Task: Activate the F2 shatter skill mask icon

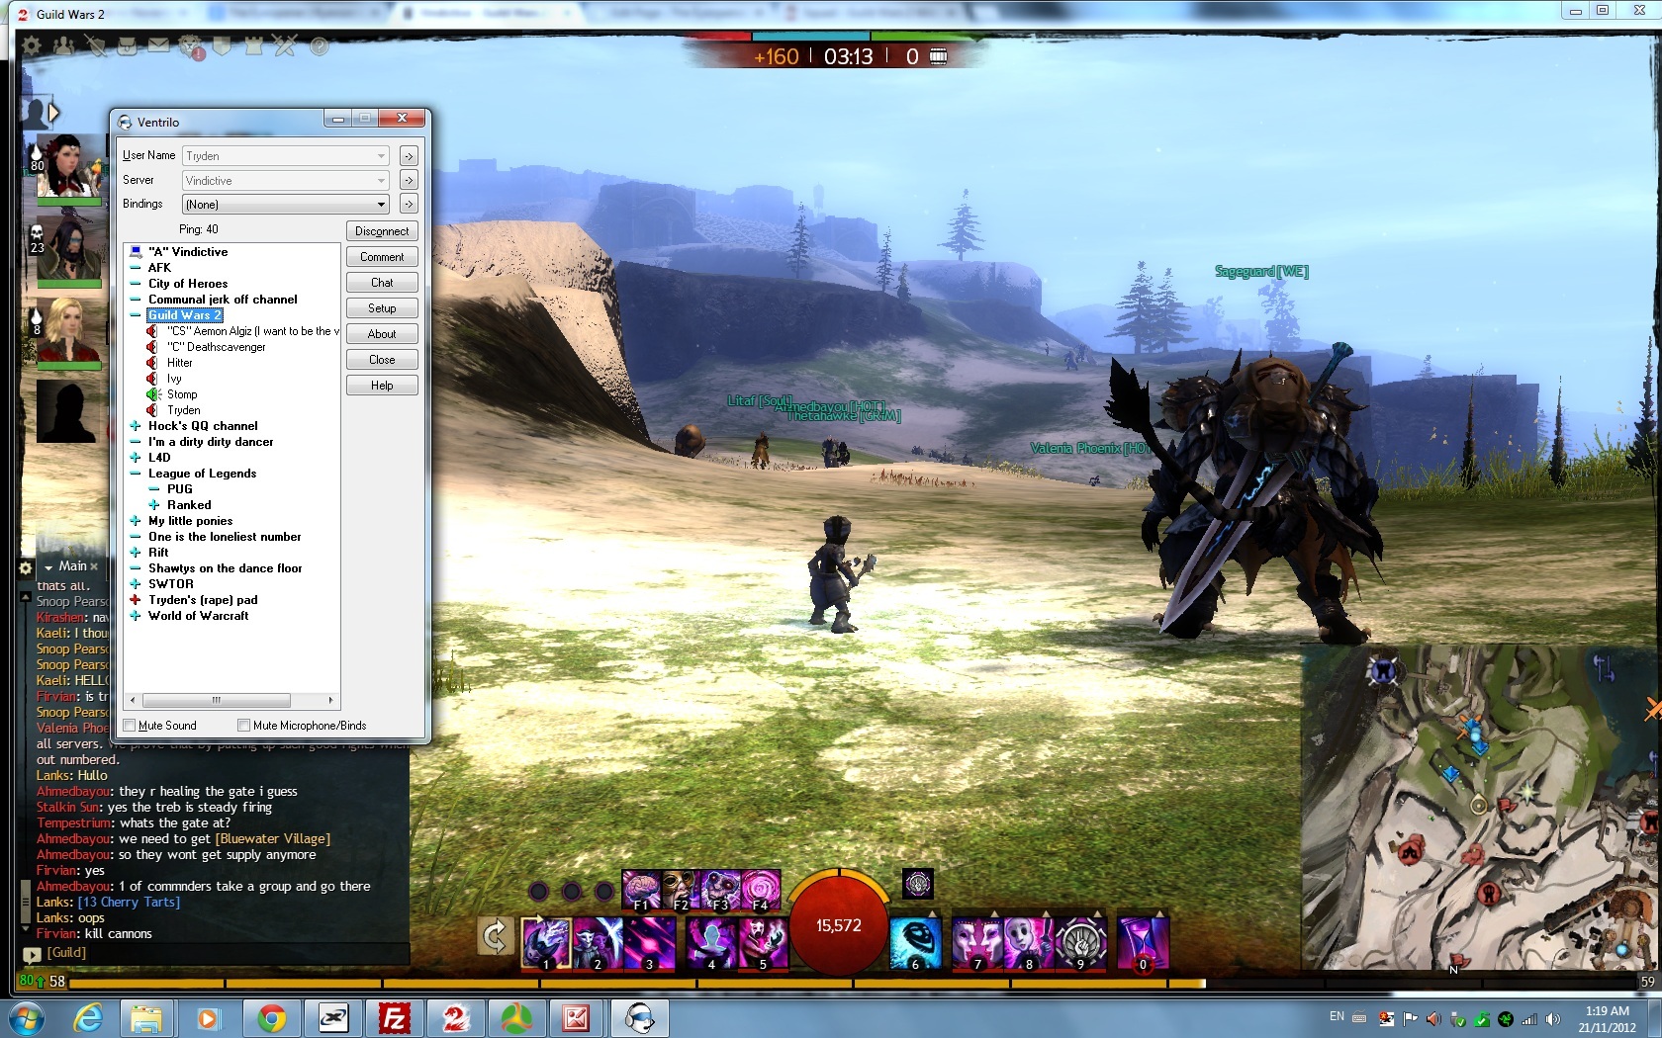Action: click(x=681, y=890)
